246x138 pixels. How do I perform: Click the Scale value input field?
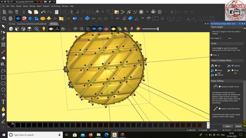pyautogui.click(x=222, y=55)
